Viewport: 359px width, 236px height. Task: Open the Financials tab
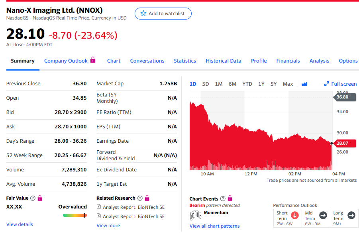pos(288,61)
